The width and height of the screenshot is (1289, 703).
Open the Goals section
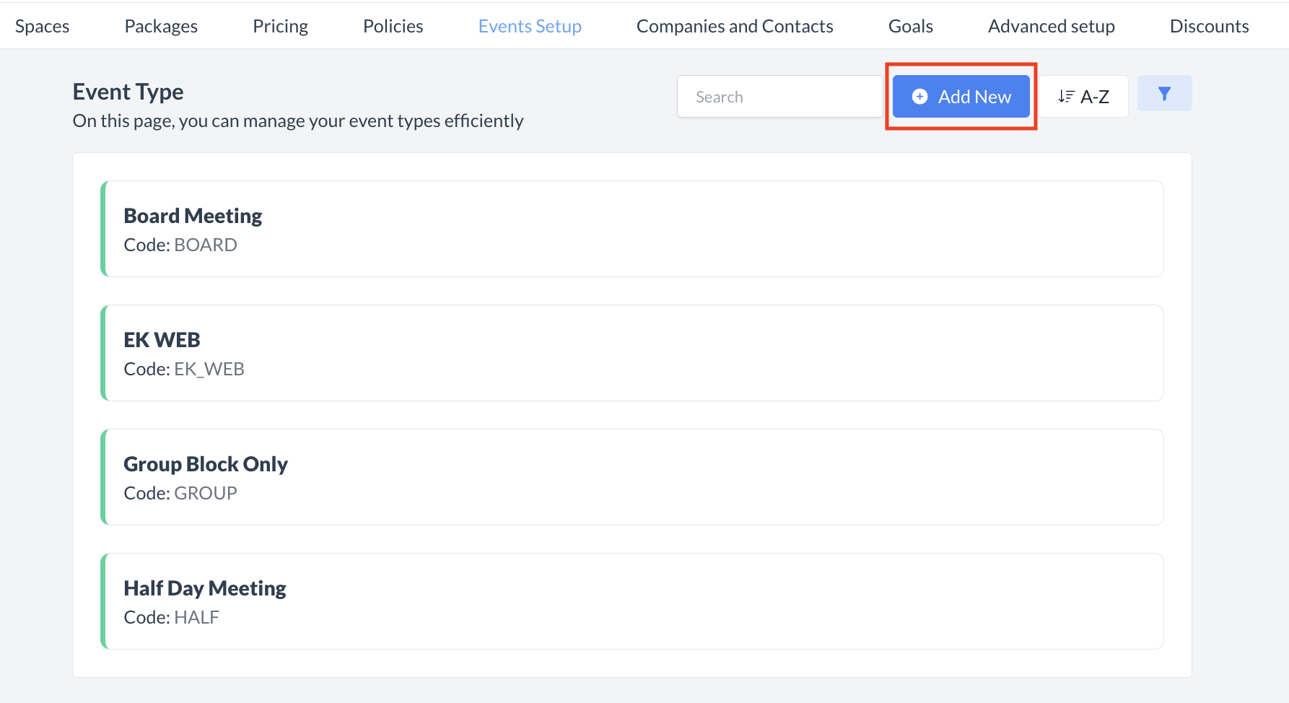[x=910, y=25]
